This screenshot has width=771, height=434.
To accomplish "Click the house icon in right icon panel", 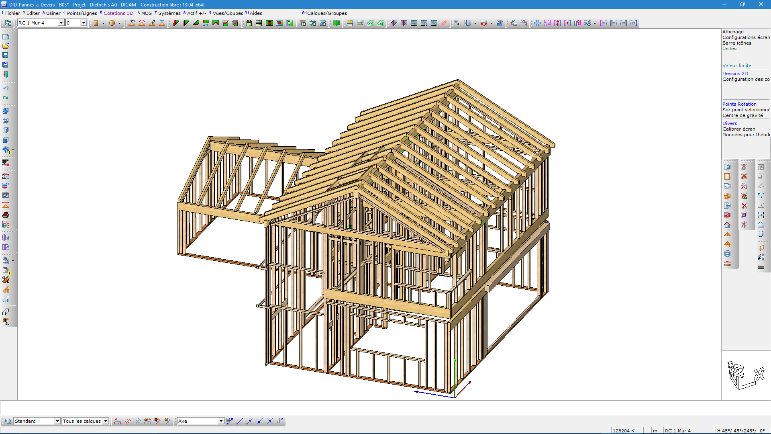I will click(727, 225).
